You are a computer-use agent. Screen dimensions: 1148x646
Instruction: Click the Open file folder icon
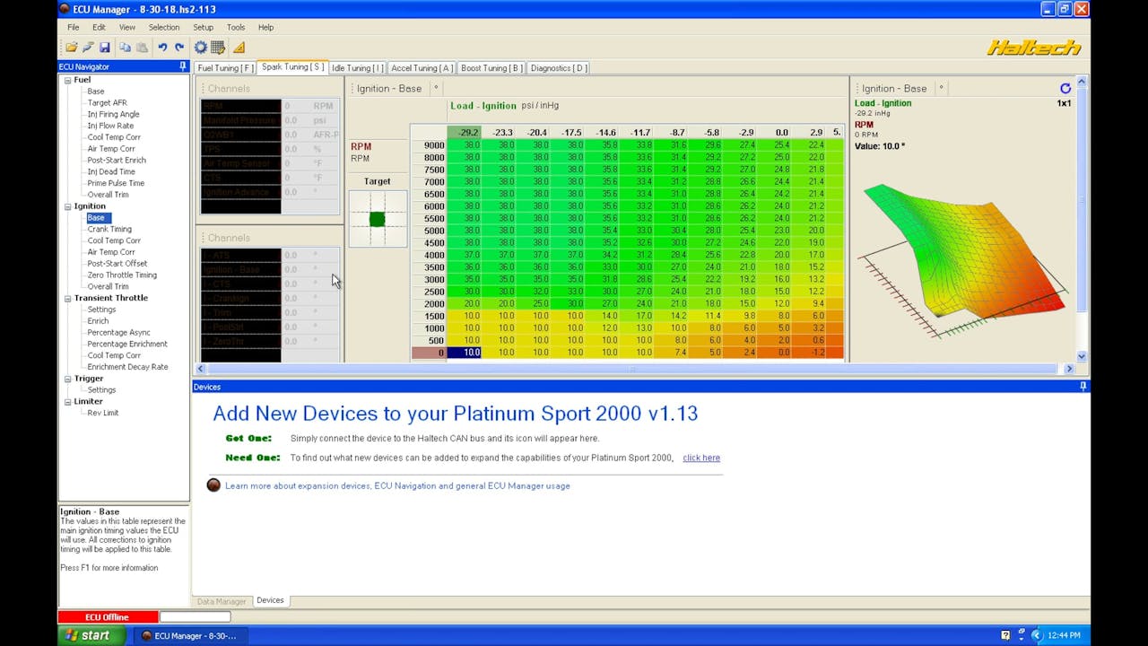[x=71, y=48]
